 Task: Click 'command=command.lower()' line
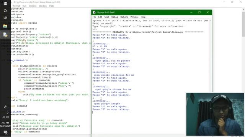coord(35,77)
